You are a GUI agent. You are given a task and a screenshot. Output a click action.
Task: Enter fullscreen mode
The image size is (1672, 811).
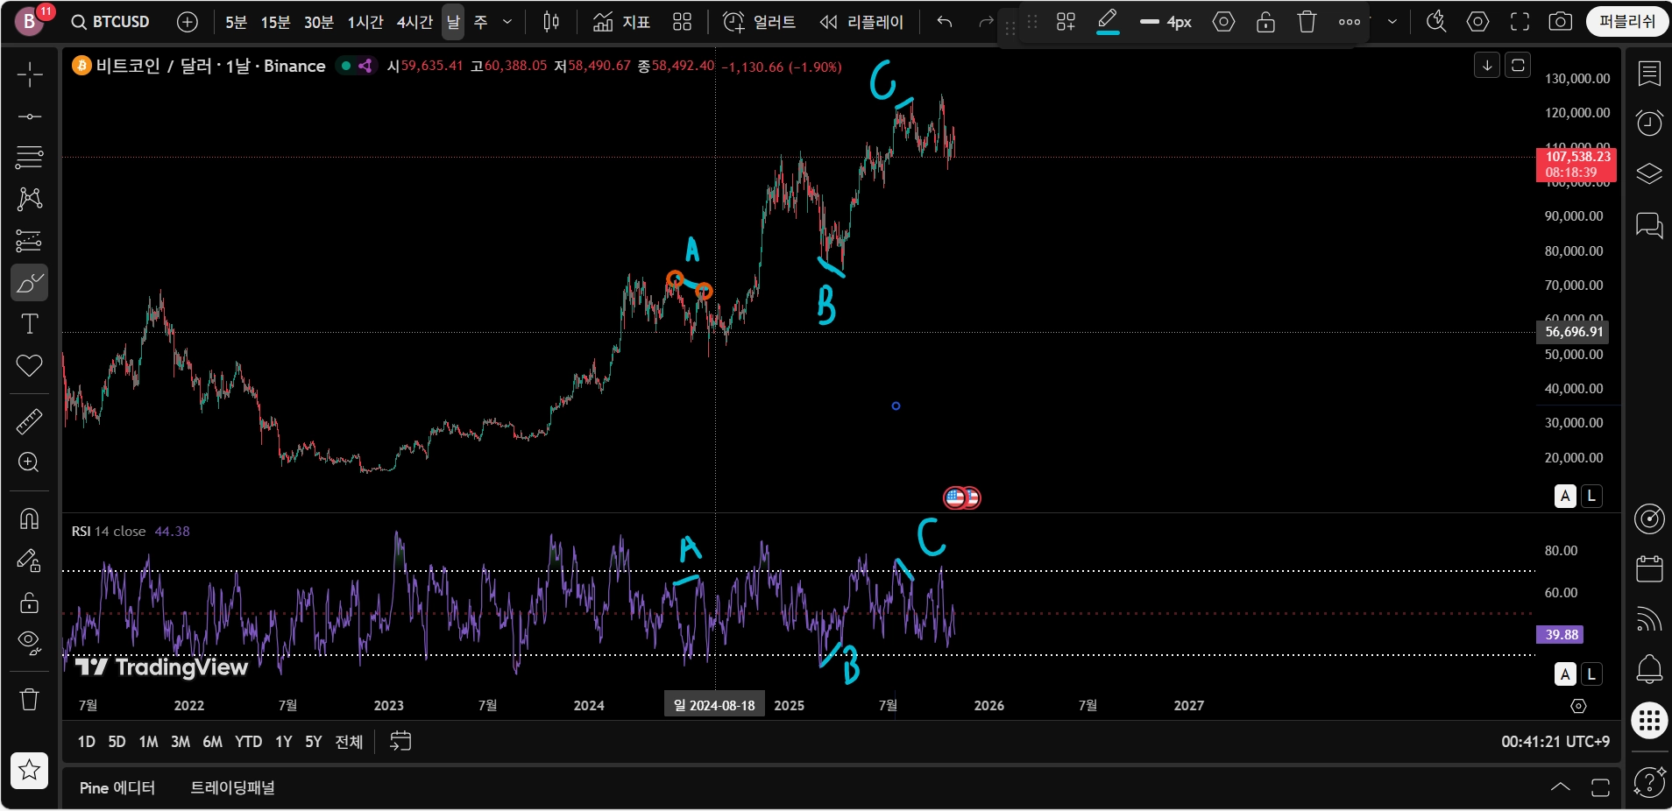(1520, 22)
